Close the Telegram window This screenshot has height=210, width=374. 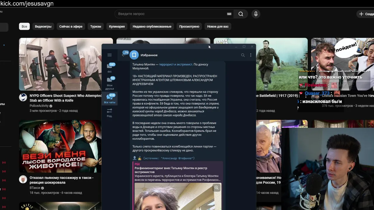252,47
